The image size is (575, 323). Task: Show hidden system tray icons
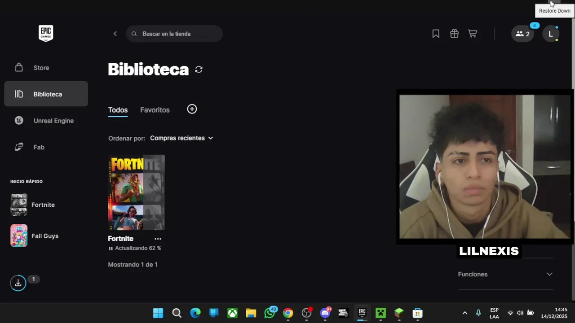pos(465,313)
